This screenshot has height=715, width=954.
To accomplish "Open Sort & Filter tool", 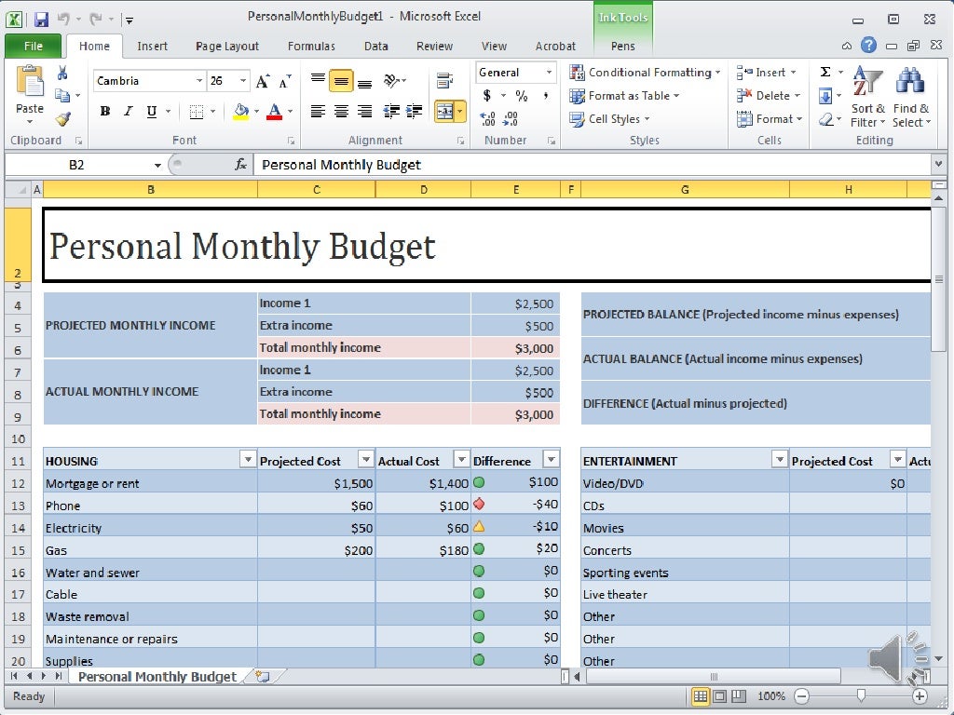I will pos(867,97).
